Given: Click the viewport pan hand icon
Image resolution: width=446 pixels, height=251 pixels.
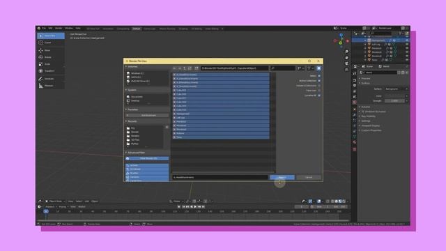Looking at the screenshot, I should pyautogui.click(x=346, y=58).
